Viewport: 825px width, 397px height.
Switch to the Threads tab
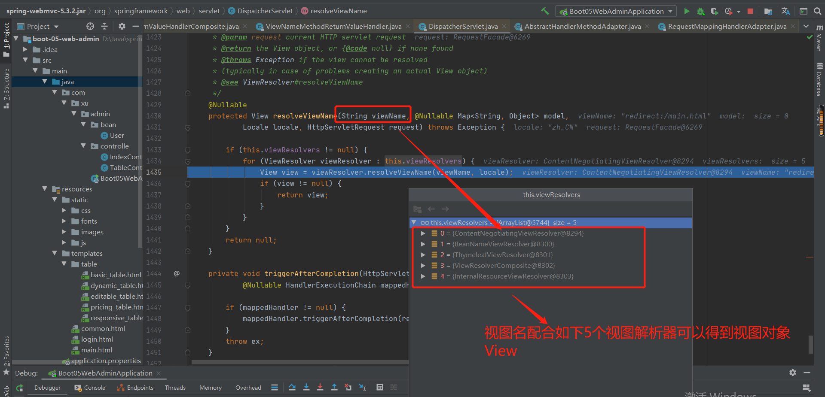pos(175,388)
